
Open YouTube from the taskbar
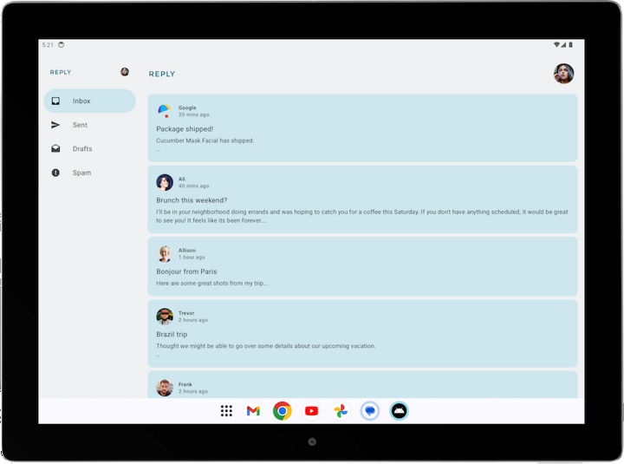[311, 411]
